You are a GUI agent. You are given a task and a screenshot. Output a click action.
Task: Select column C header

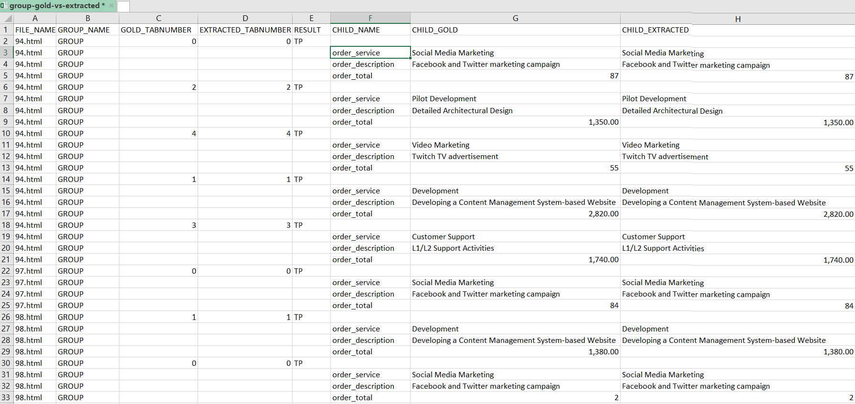click(x=158, y=18)
